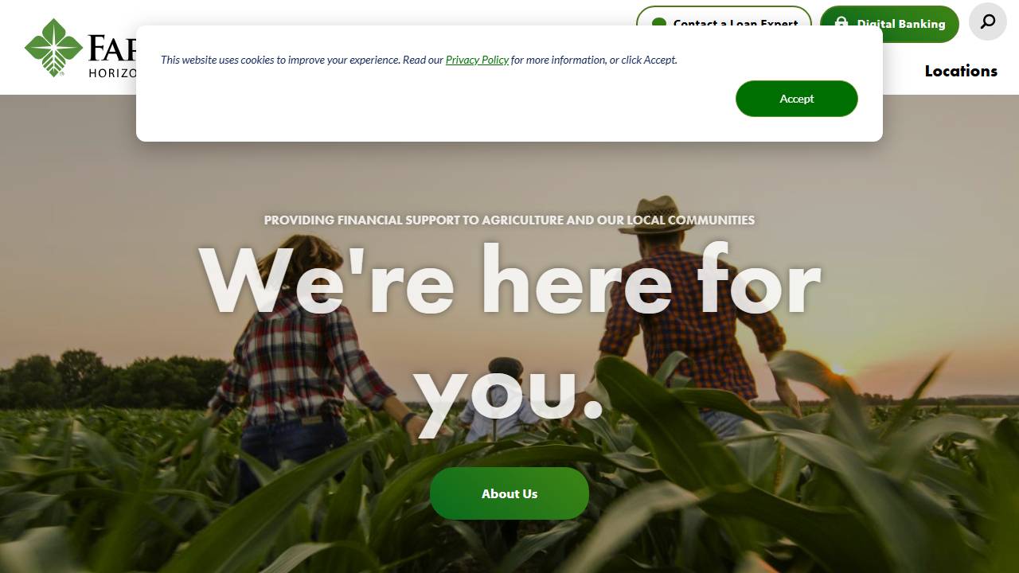Click the cookie message text

coord(419,60)
